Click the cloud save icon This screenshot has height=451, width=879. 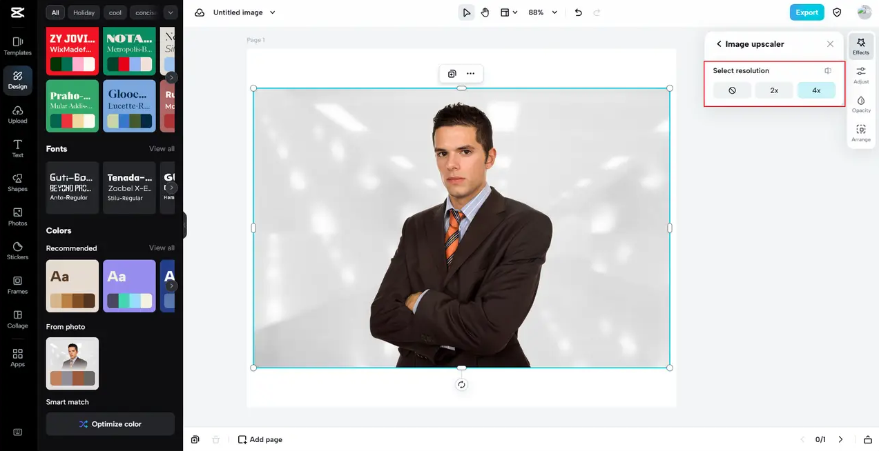click(200, 12)
